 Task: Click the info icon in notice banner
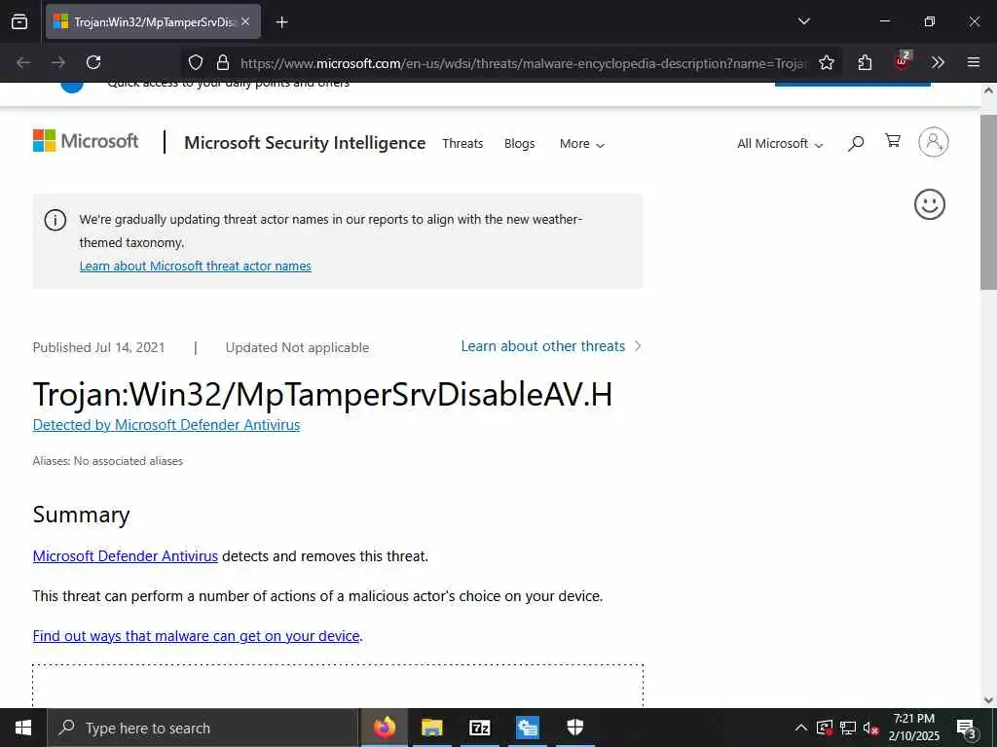55,221
